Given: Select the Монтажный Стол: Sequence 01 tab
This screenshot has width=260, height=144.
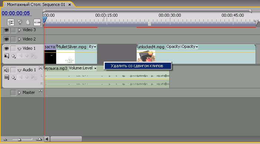Looking at the screenshot, I should point(36,4).
